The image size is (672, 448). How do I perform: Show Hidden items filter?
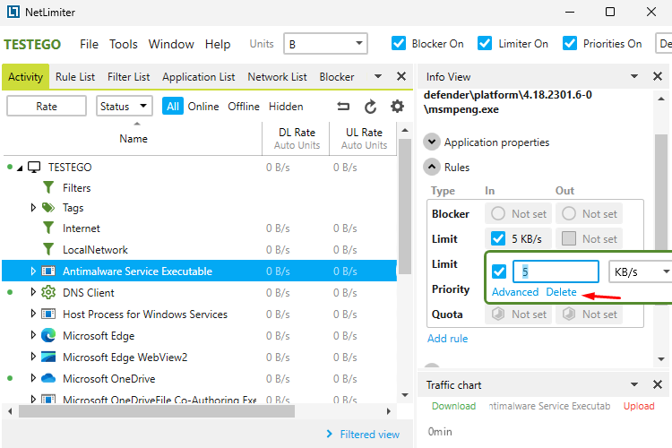286,107
